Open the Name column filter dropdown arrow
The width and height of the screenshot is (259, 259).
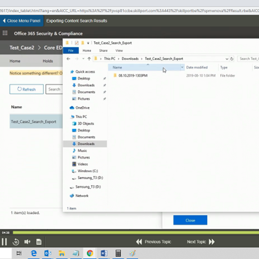point(182,67)
